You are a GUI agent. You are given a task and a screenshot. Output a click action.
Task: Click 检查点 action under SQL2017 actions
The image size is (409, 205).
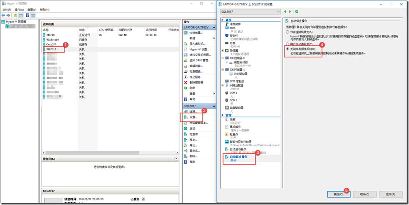pos(193,134)
